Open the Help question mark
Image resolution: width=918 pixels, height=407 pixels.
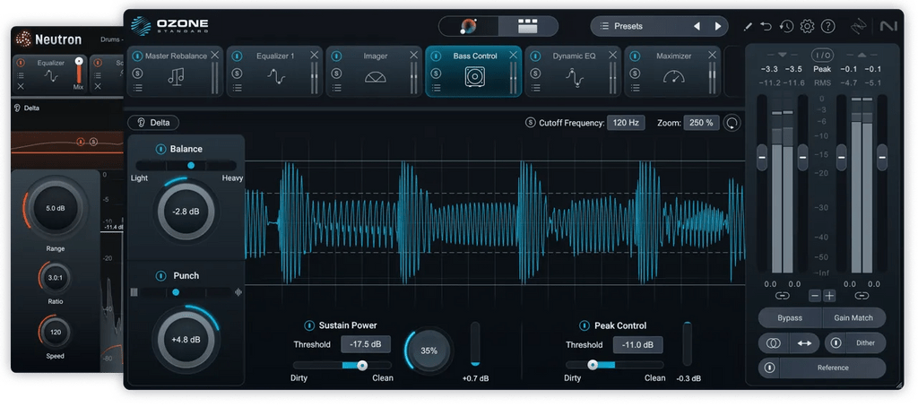(827, 26)
